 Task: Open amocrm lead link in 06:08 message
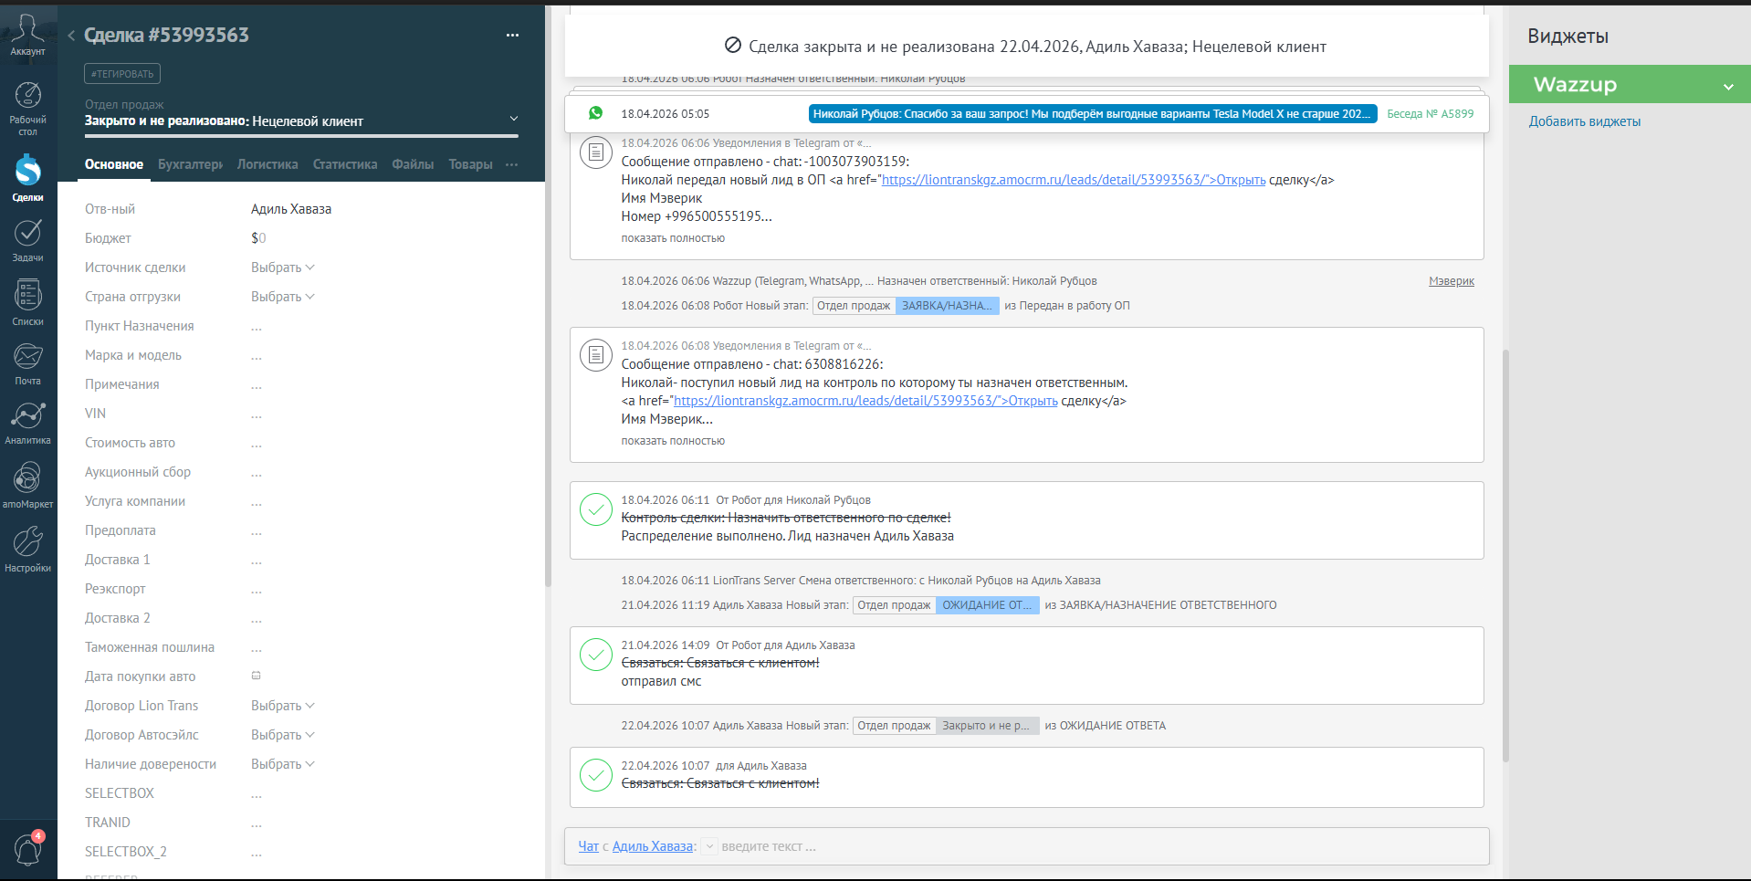865,401
